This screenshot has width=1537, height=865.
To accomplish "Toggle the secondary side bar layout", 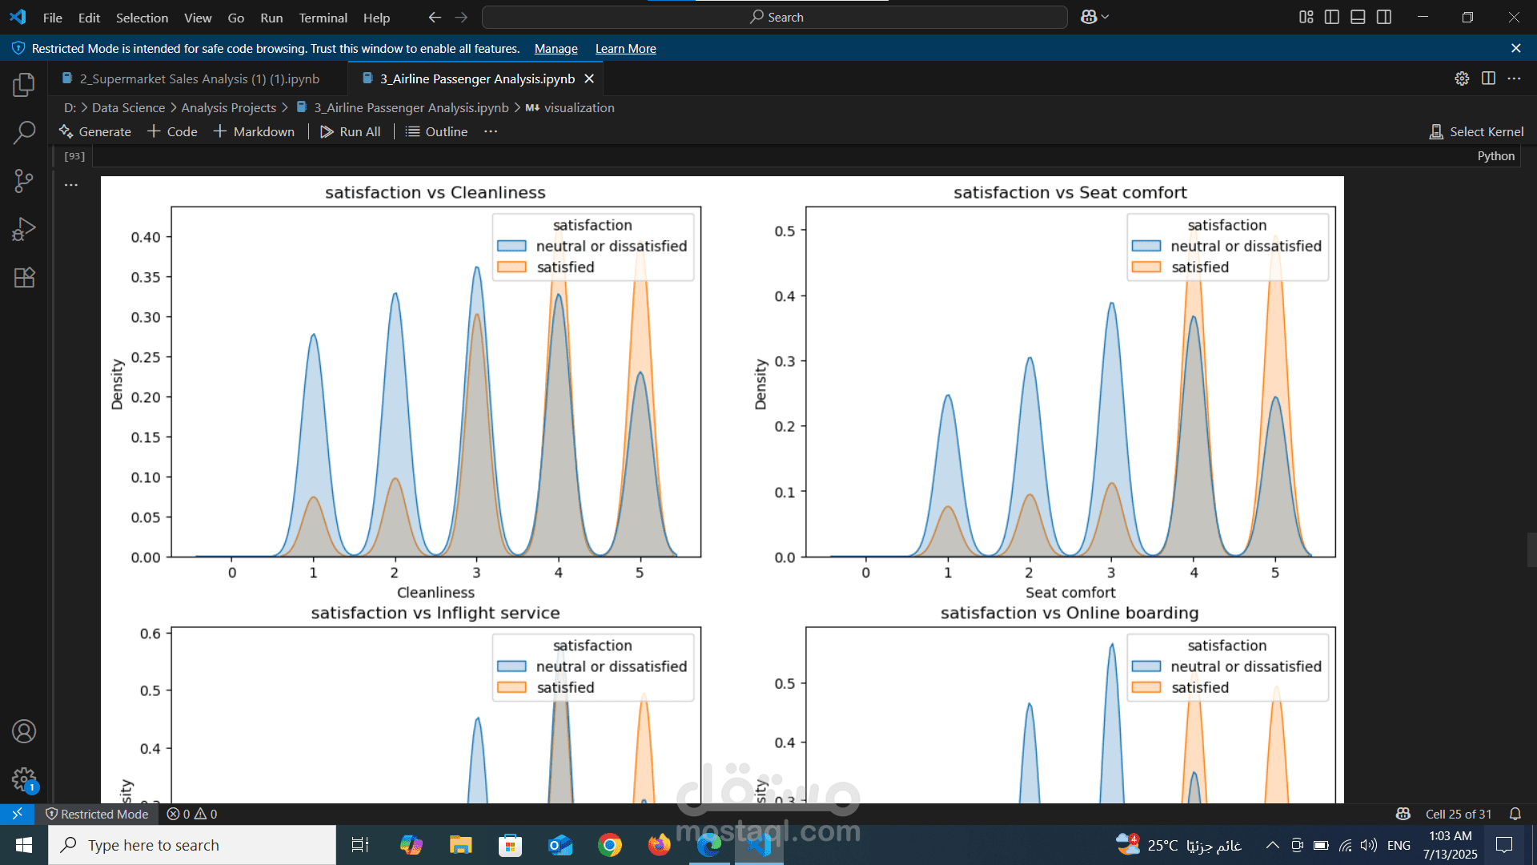I will pyautogui.click(x=1384, y=17).
